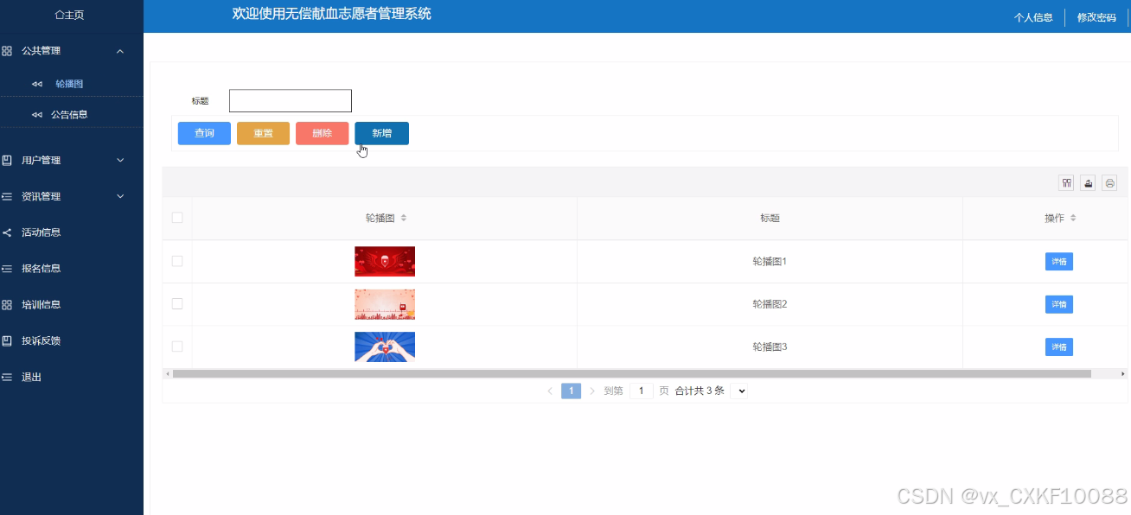The image size is (1131, 515).
Task: Click the home icon beside 主页
Action: point(59,16)
